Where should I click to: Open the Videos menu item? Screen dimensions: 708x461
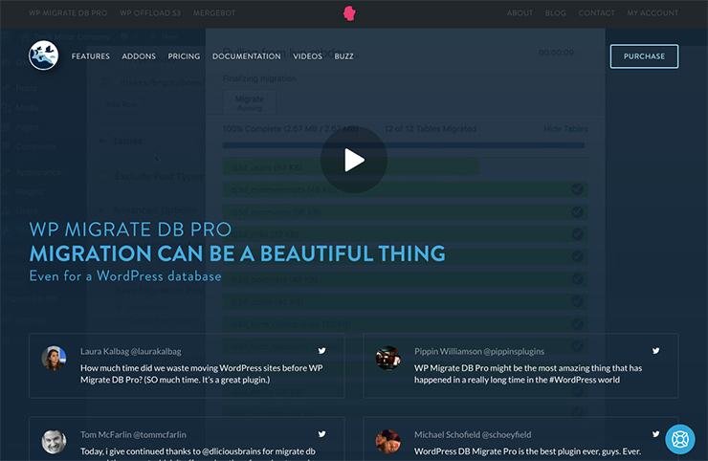[307, 56]
